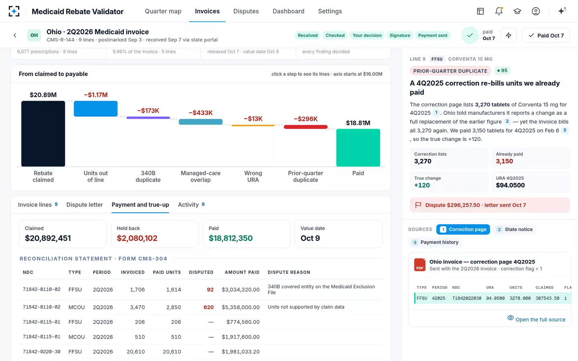Click the PDF icon of correction page
This screenshot has width=578, height=361.
tap(420, 265)
